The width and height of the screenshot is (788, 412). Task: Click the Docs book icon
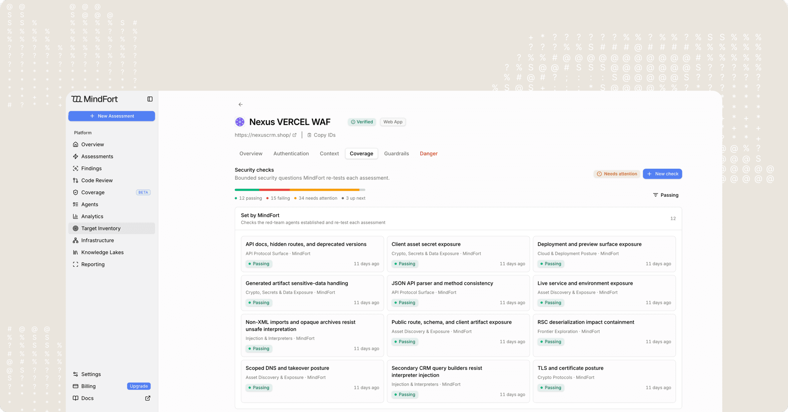coord(76,398)
